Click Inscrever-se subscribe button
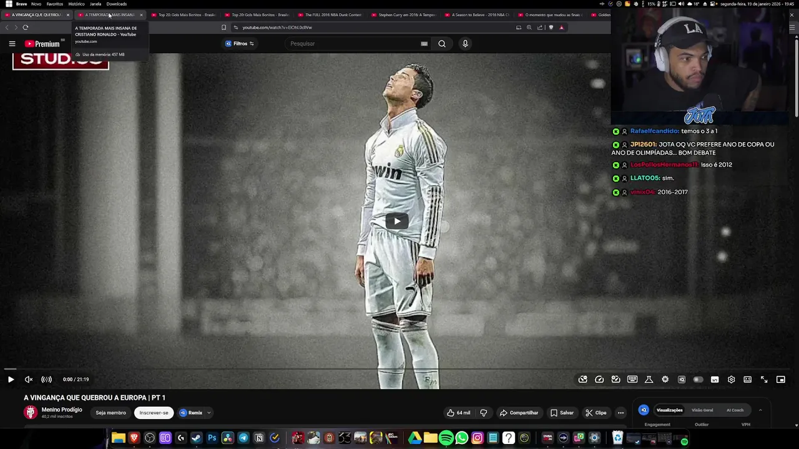799x449 pixels. (154, 413)
